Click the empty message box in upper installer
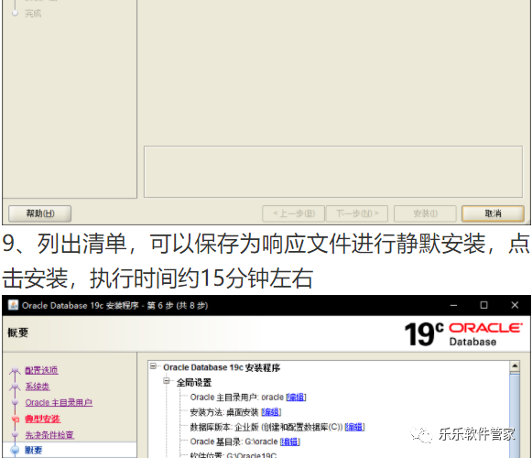 [x=333, y=172]
